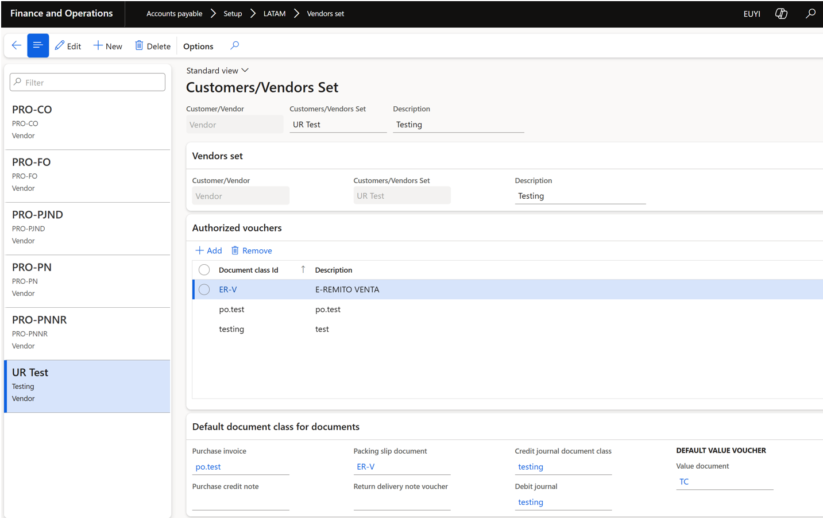823x518 pixels.
Task: Click the top-right global search icon
Action: [x=810, y=14]
